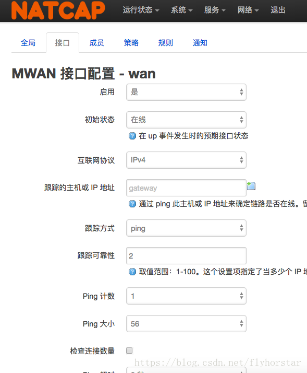
Task: Click the NATCAP logo
Action: point(58,10)
